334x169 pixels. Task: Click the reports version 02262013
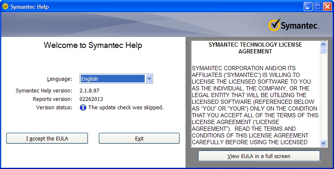(91, 99)
